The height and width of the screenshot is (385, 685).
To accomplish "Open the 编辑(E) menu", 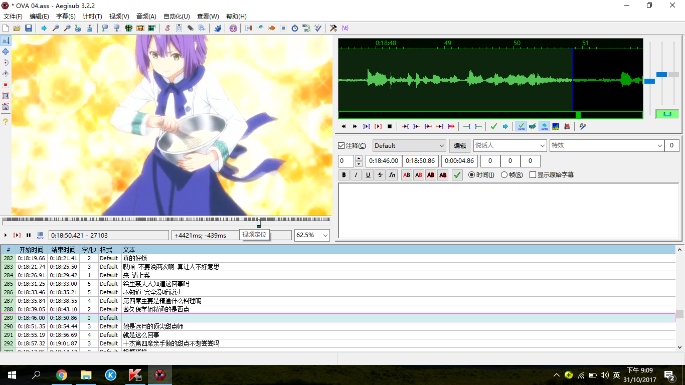I will coord(39,17).
